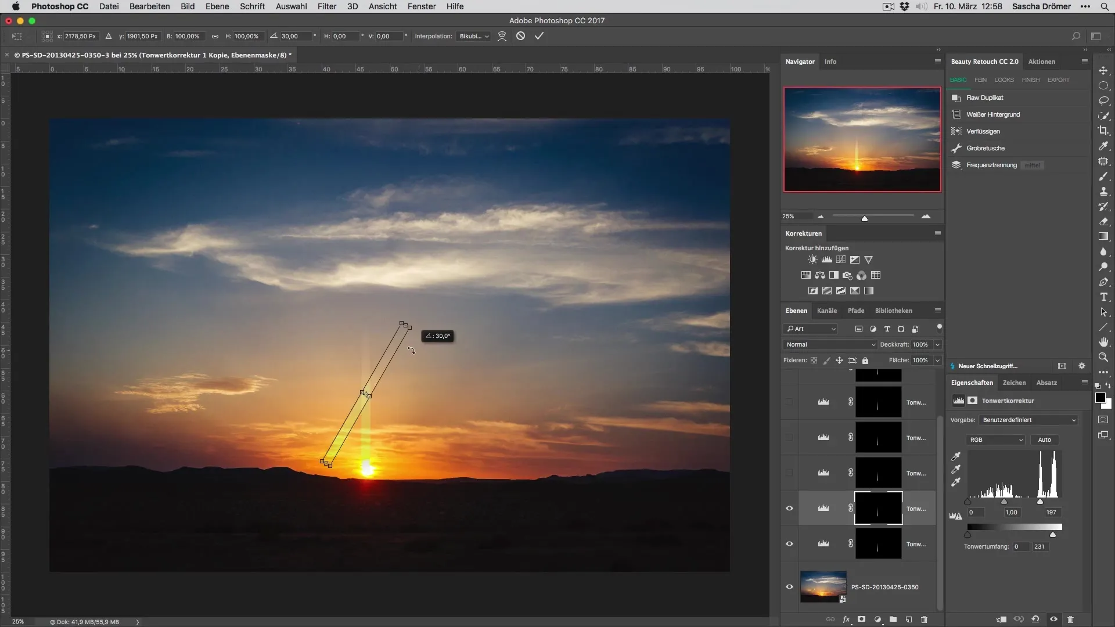Switch to warp mode icon in options bar

click(502, 36)
